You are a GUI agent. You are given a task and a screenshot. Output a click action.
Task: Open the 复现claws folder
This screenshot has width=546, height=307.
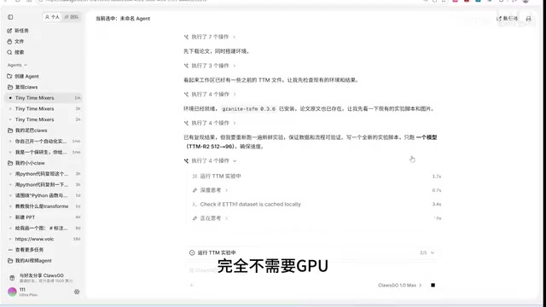tap(23, 87)
